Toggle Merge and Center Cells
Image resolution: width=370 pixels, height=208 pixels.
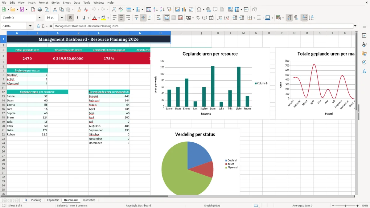coord(167,18)
